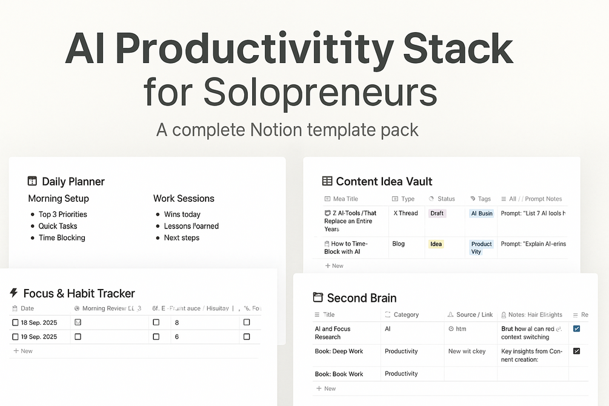Click the lightning bolt Focus tracker icon
This screenshot has height=406, width=609.
pos(14,293)
